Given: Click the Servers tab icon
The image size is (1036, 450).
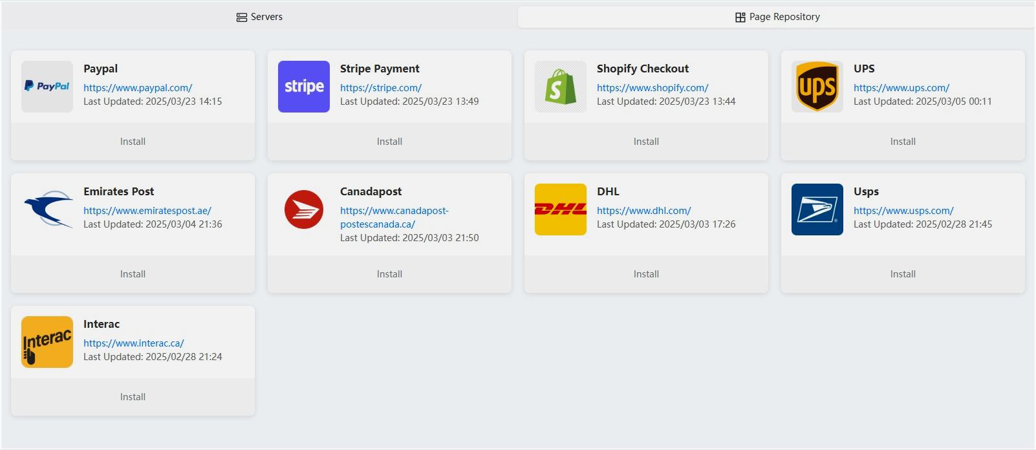Looking at the screenshot, I should pyautogui.click(x=242, y=17).
